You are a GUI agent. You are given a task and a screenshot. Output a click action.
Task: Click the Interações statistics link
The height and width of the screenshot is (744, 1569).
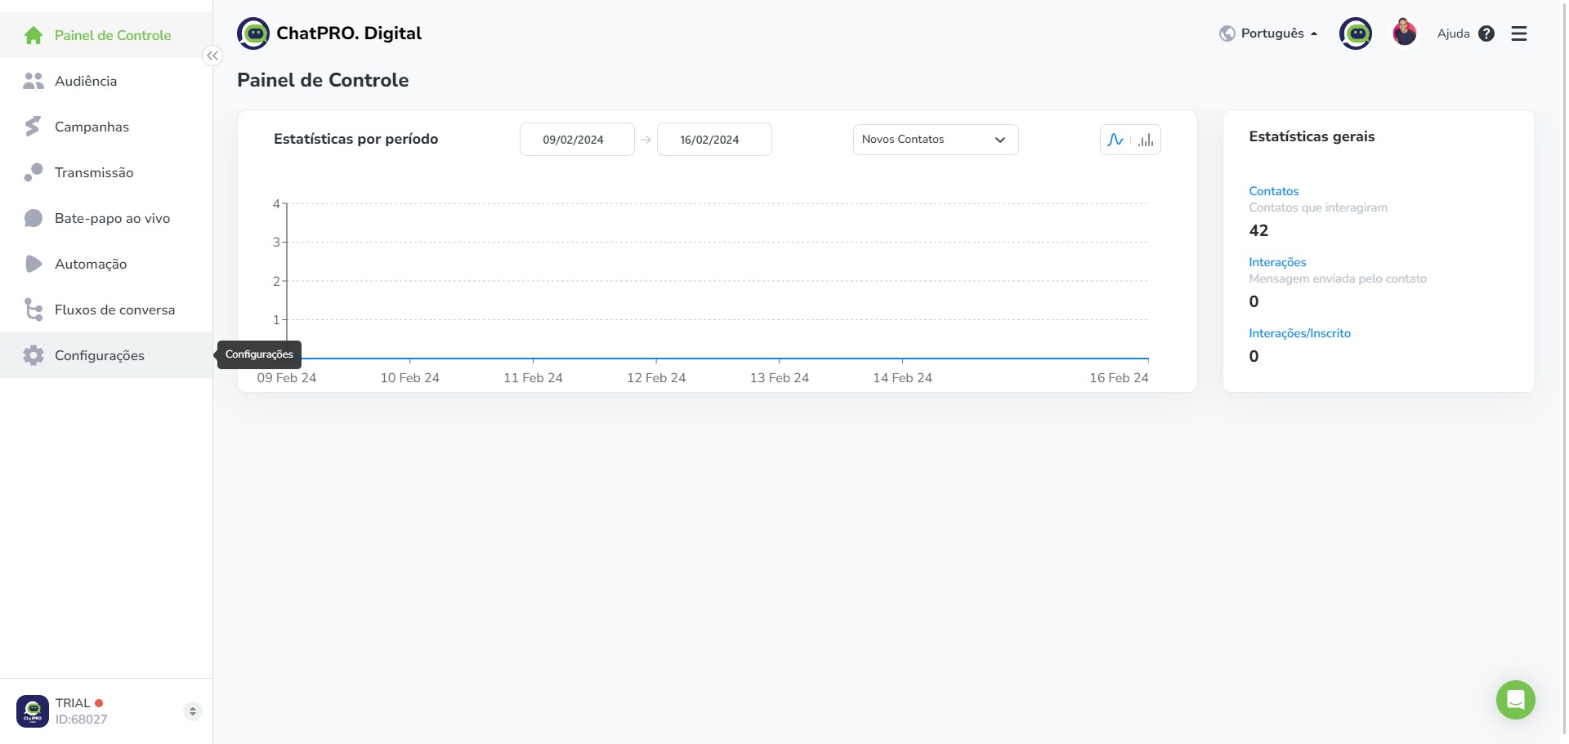[x=1277, y=262]
